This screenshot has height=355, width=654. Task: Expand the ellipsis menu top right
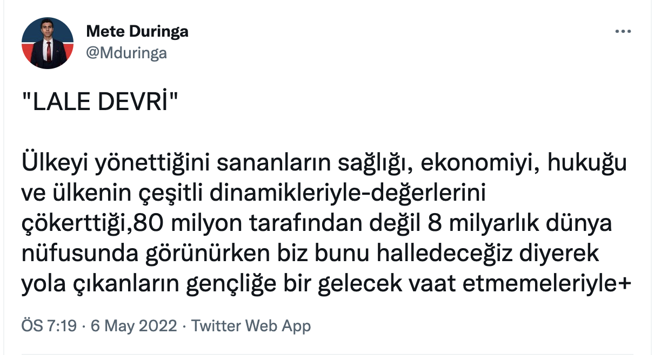623,31
